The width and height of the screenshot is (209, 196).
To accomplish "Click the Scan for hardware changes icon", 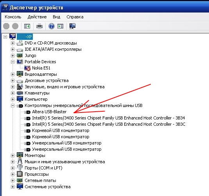I will coord(73,26).
